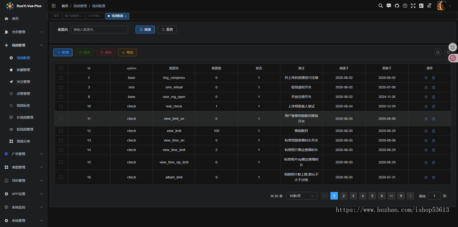Open the help question-mark icon
The height and width of the screenshot is (227, 458).
coord(405,6)
